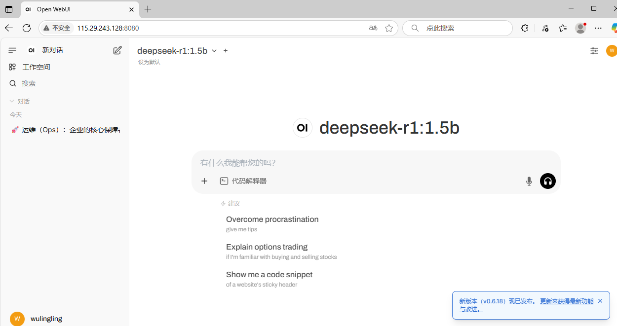This screenshot has height=326, width=617.
Task: Click 今天 today label in sidebar
Action: pyautogui.click(x=16, y=114)
